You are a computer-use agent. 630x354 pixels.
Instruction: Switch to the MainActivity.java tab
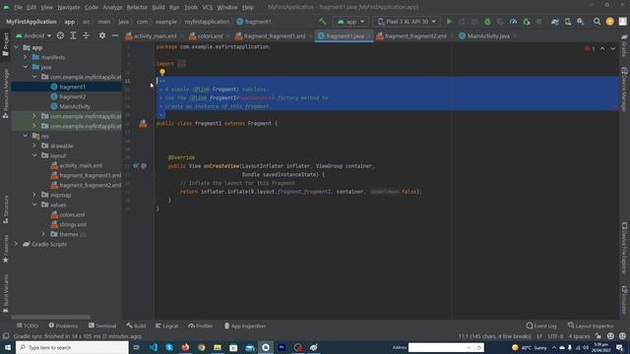pos(488,36)
